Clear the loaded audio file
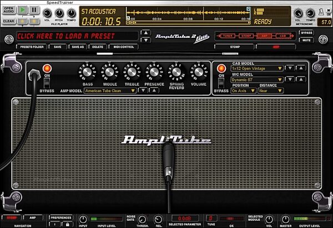 coord(9,21)
